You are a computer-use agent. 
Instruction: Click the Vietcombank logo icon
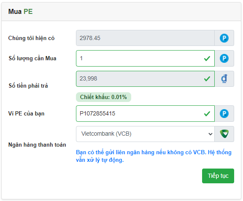[224, 134]
